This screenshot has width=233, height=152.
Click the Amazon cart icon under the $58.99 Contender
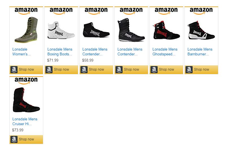pyautogui.click(x=84, y=70)
